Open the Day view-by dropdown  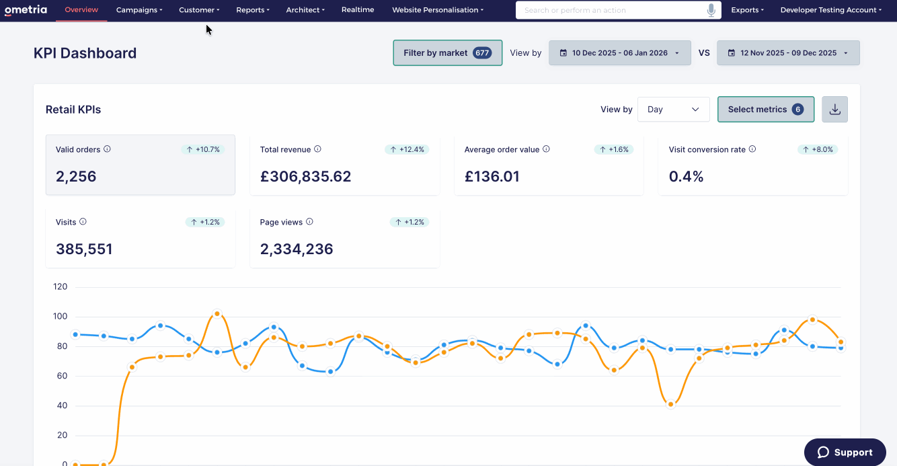(x=673, y=110)
